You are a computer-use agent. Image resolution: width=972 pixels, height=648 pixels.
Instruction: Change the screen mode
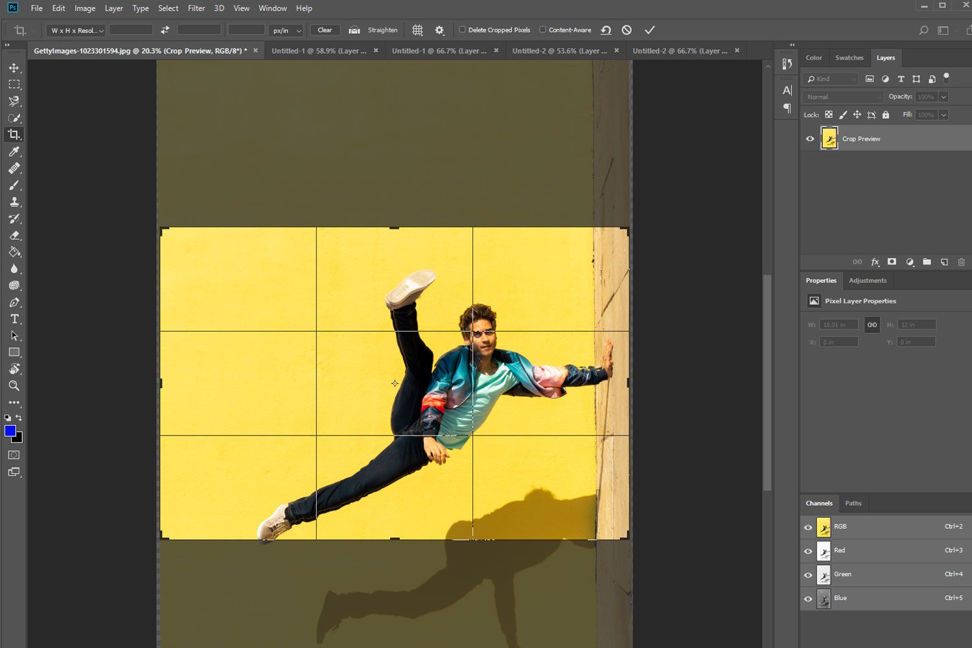click(x=14, y=472)
